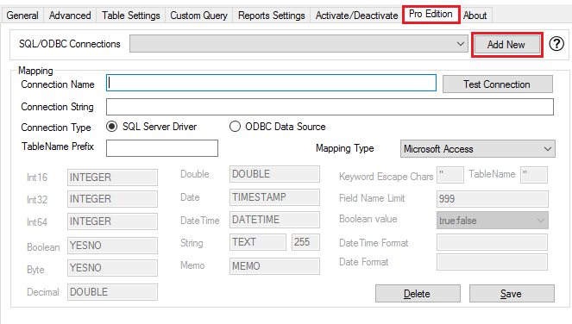Click the Boolean YESNO mapping field
The width and height of the screenshot is (572, 324).
coord(112,246)
